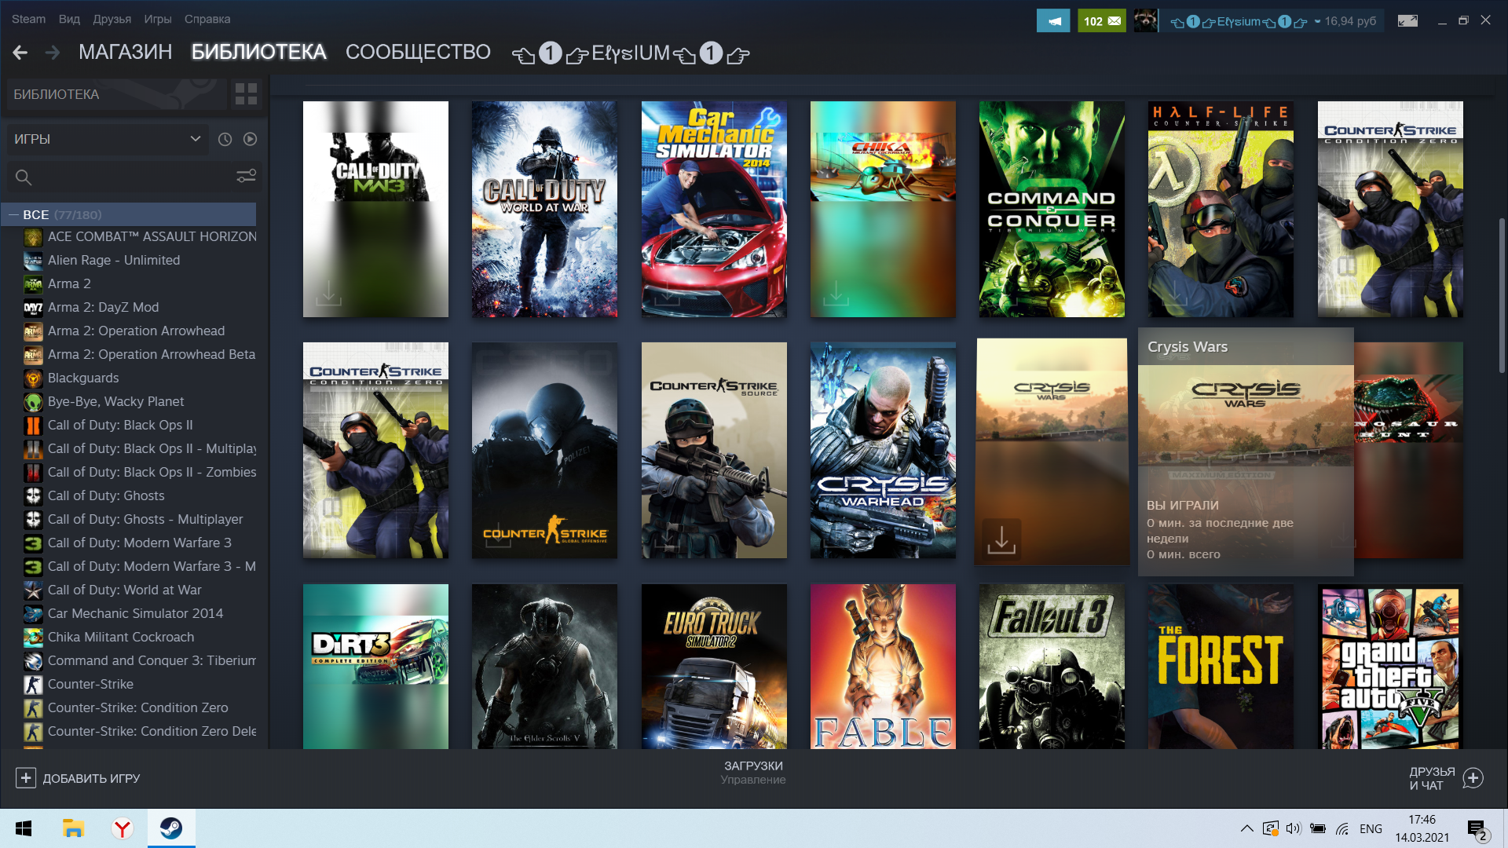Open Grand Theft Auto V cover

[x=1390, y=666]
